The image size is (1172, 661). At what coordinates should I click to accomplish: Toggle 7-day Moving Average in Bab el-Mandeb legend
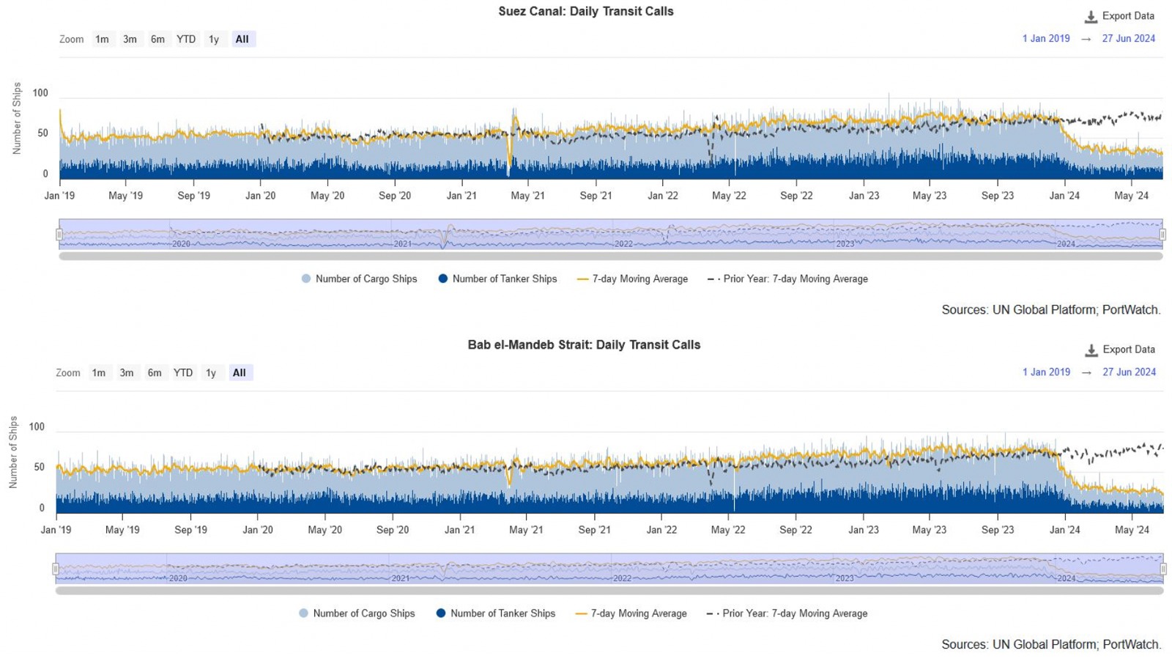click(x=631, y=613)
